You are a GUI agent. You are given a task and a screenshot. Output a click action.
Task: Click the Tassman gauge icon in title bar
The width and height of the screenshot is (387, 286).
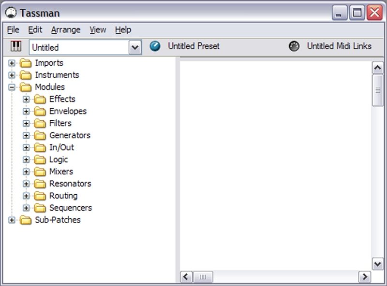coord(11,13)
